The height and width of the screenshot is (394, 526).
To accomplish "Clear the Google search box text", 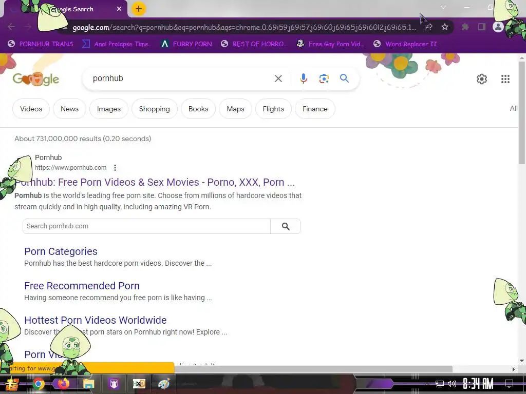I will point(278,78).
